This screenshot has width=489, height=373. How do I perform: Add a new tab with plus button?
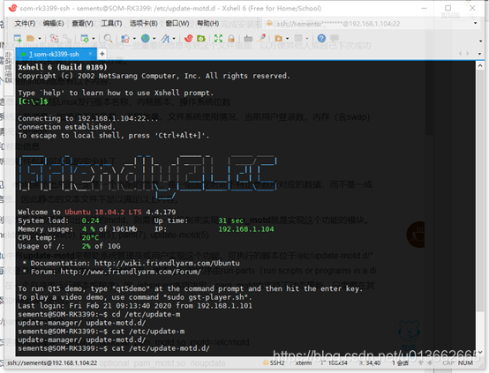click(102, 54)
